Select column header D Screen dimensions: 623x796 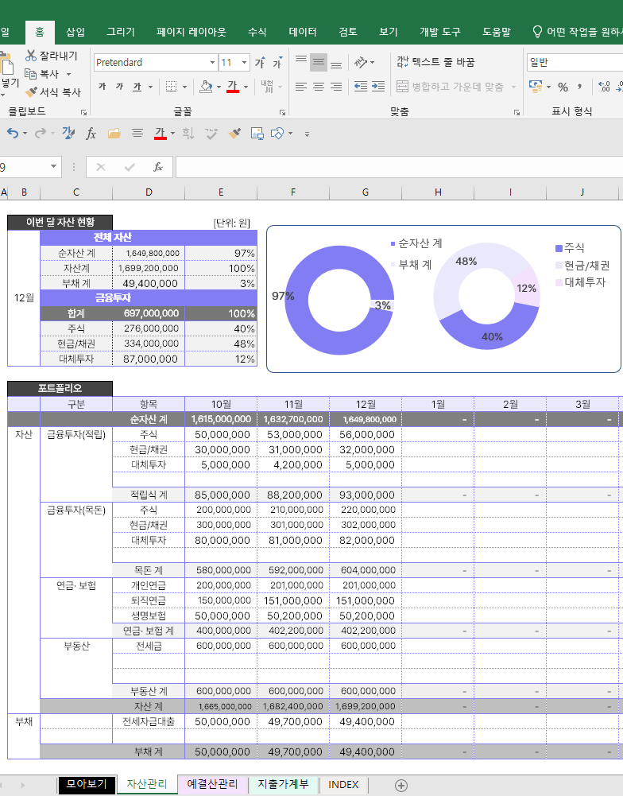pos(149,192)
